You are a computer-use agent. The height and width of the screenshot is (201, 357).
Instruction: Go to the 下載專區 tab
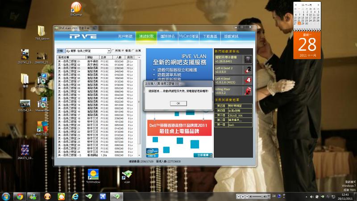point(210,36)
